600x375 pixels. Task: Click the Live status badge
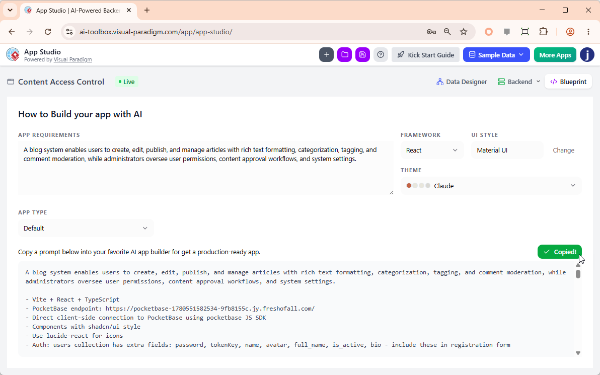(x=127, y=82)
